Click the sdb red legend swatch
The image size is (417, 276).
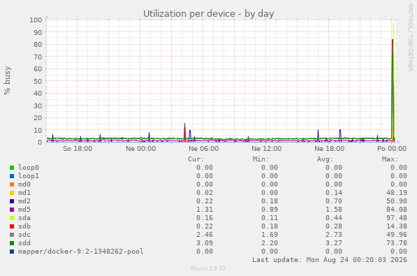click(12, 226)
